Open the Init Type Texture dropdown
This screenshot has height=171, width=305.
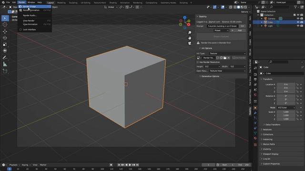click(x=227, y=53)
